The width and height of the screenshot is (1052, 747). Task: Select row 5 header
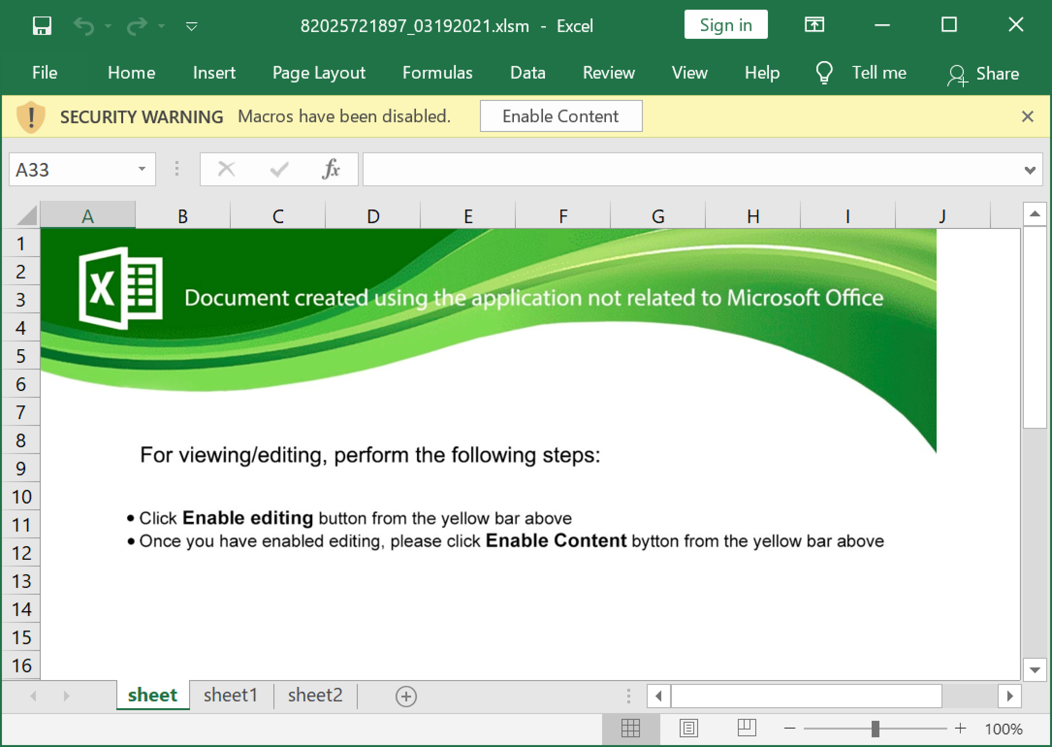click(20, 356)
